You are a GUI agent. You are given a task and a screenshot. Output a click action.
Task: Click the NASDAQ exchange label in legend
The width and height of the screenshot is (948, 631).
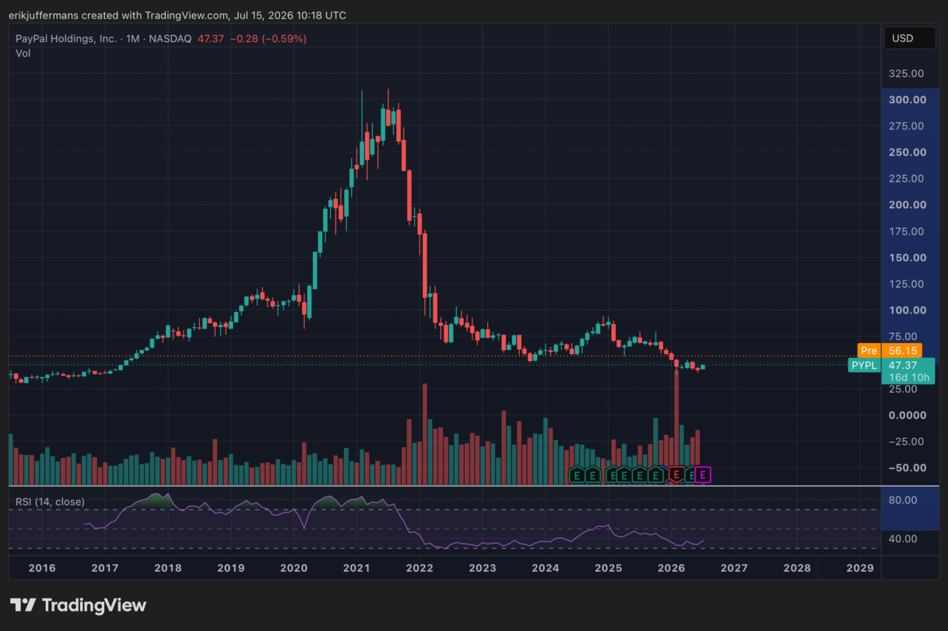[x=170, y=39]
